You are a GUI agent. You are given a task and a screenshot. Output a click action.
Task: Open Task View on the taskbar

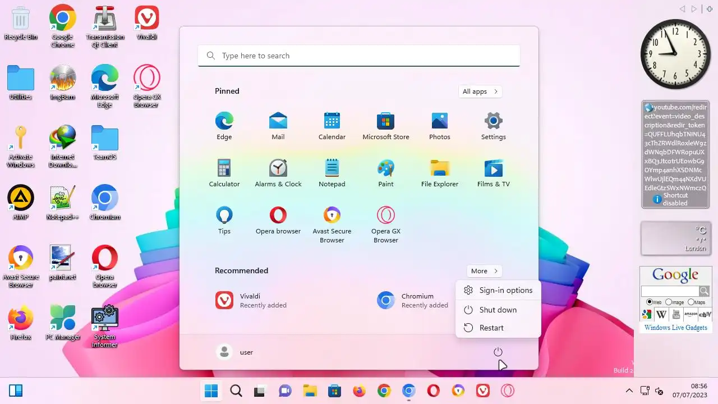pos(260,391)
